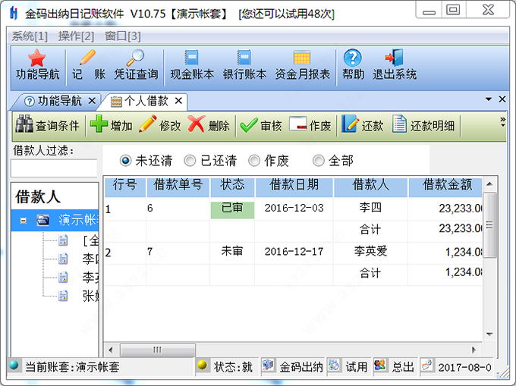Open the 资金月报表 report

(302, 65)
